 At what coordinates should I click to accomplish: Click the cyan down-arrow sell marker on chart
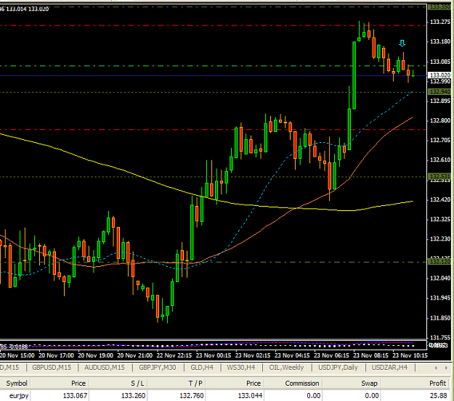pos(402,44)
